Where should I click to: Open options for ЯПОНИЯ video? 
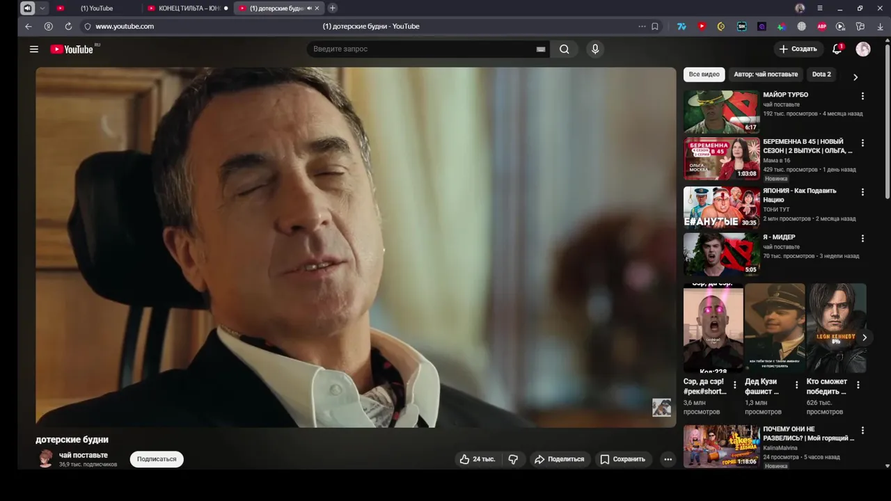click(862, 192)
